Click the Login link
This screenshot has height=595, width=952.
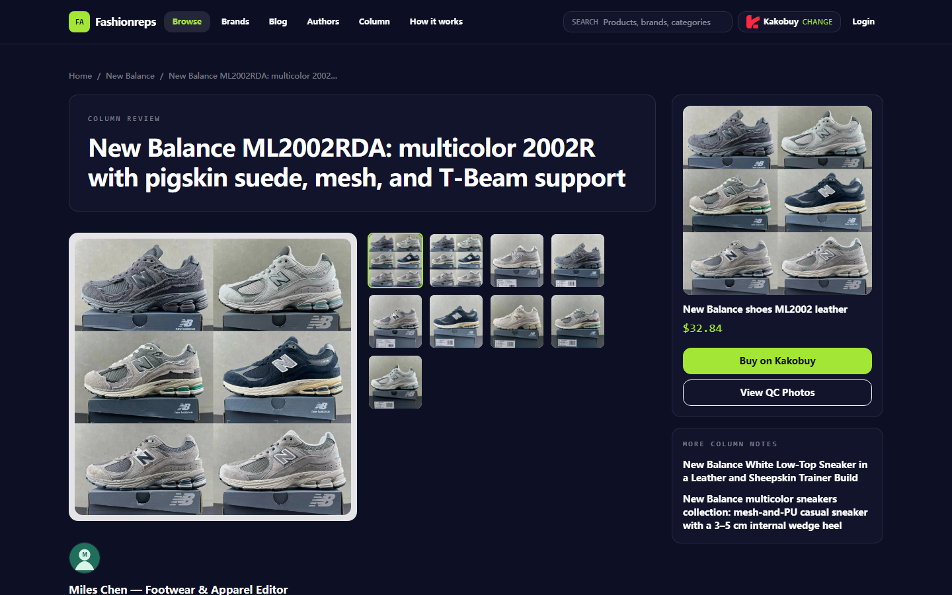coord(863,22)
